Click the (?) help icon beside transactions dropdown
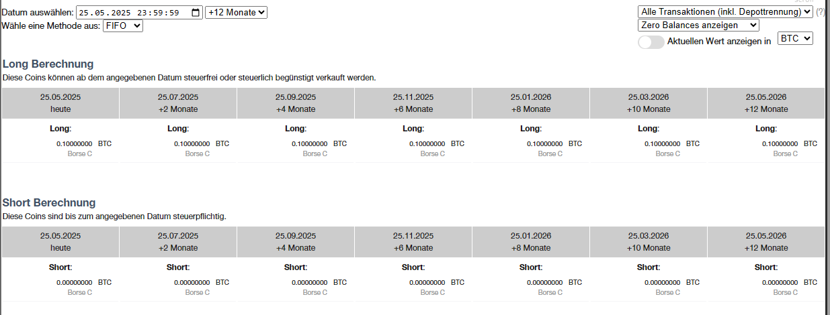The height and width of the screenshot is (315, 830). pos(821,11)
